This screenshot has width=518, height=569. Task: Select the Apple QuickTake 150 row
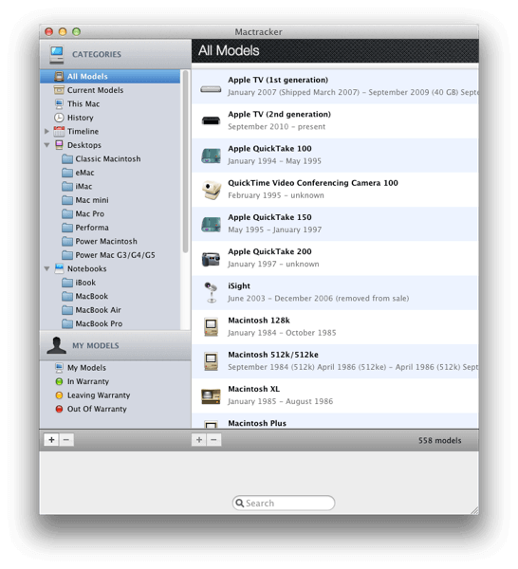335,224
